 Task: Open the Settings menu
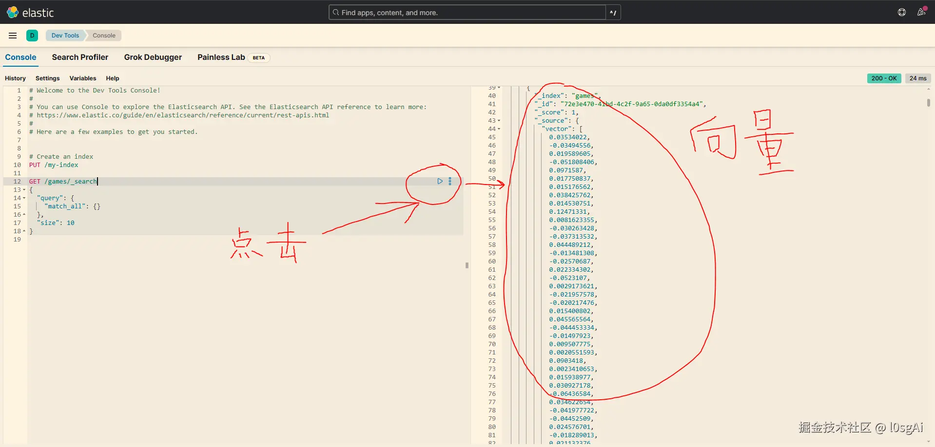click(47, 78)
